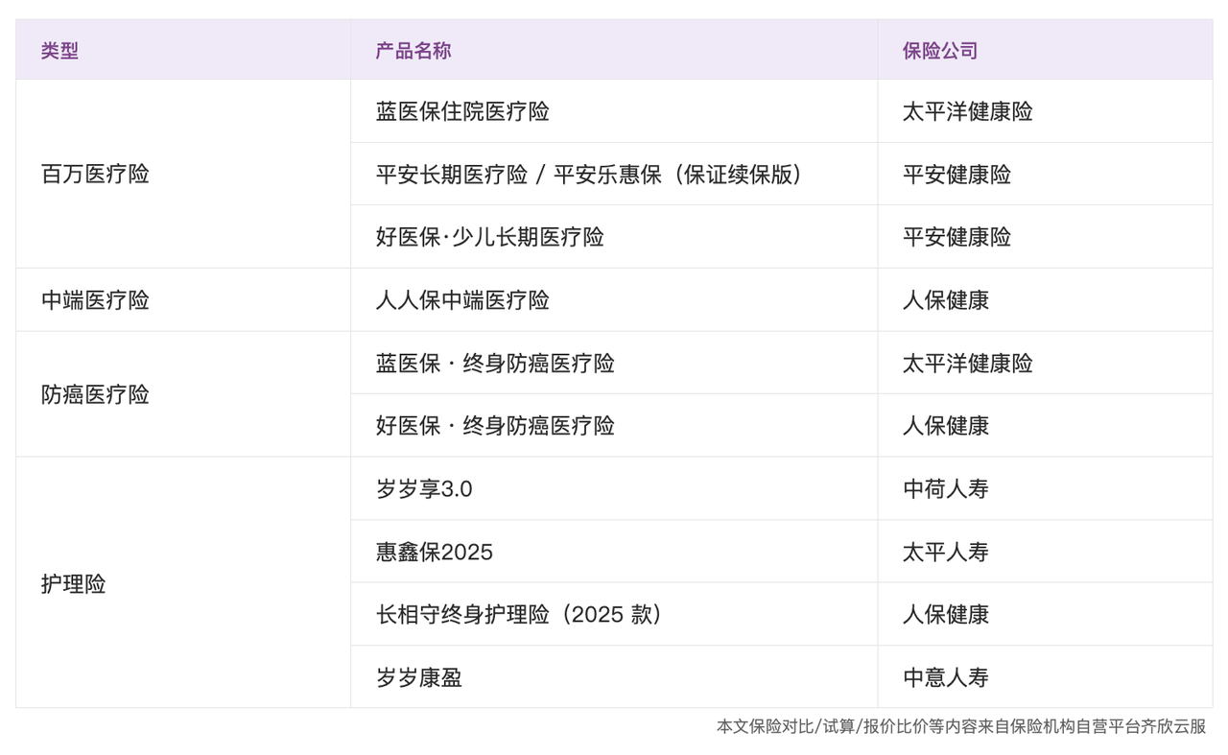Click the 岁岁享3.0 product
Image resolution: width=1228 pixels, height=755 pixels.
(x=424, y=489)
